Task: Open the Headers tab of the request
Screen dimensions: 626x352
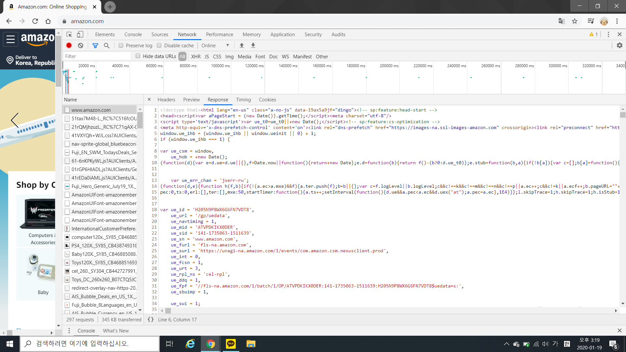Action: [x=166, y=100]
